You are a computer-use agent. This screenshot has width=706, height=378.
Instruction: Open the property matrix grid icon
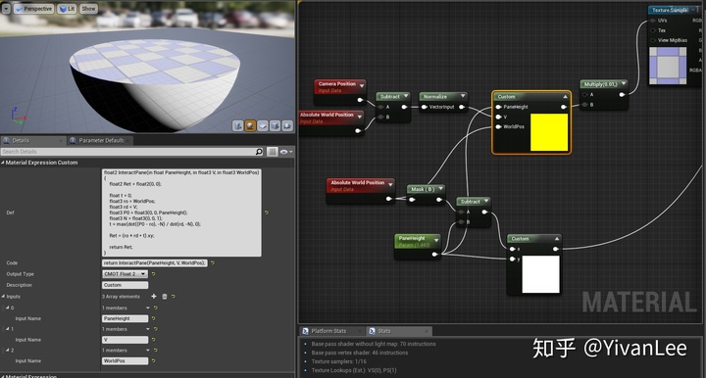click(x=272, y=152)
